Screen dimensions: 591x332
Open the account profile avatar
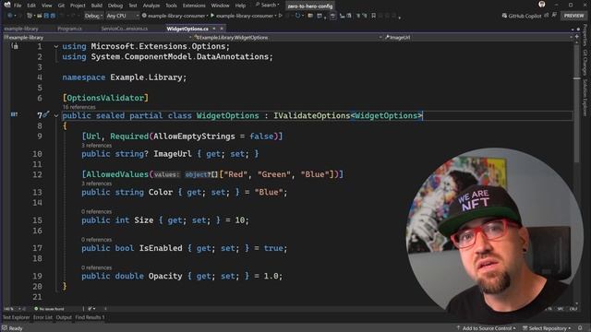click(542, 5)
